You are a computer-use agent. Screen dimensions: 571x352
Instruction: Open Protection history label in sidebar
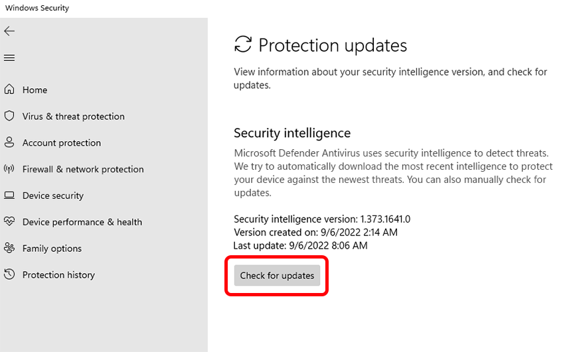click(x=58, y=275)
